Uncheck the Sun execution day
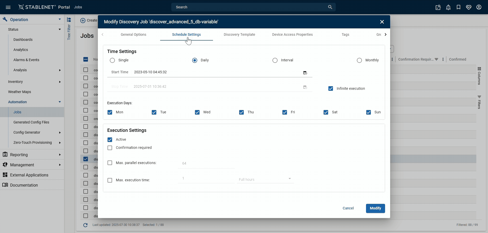488x233 pixels. click(369, 112)
